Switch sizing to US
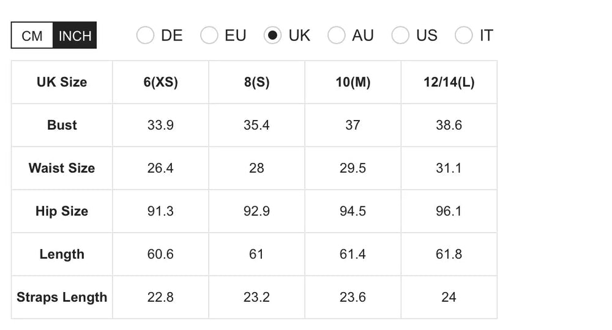 [400, 36]
